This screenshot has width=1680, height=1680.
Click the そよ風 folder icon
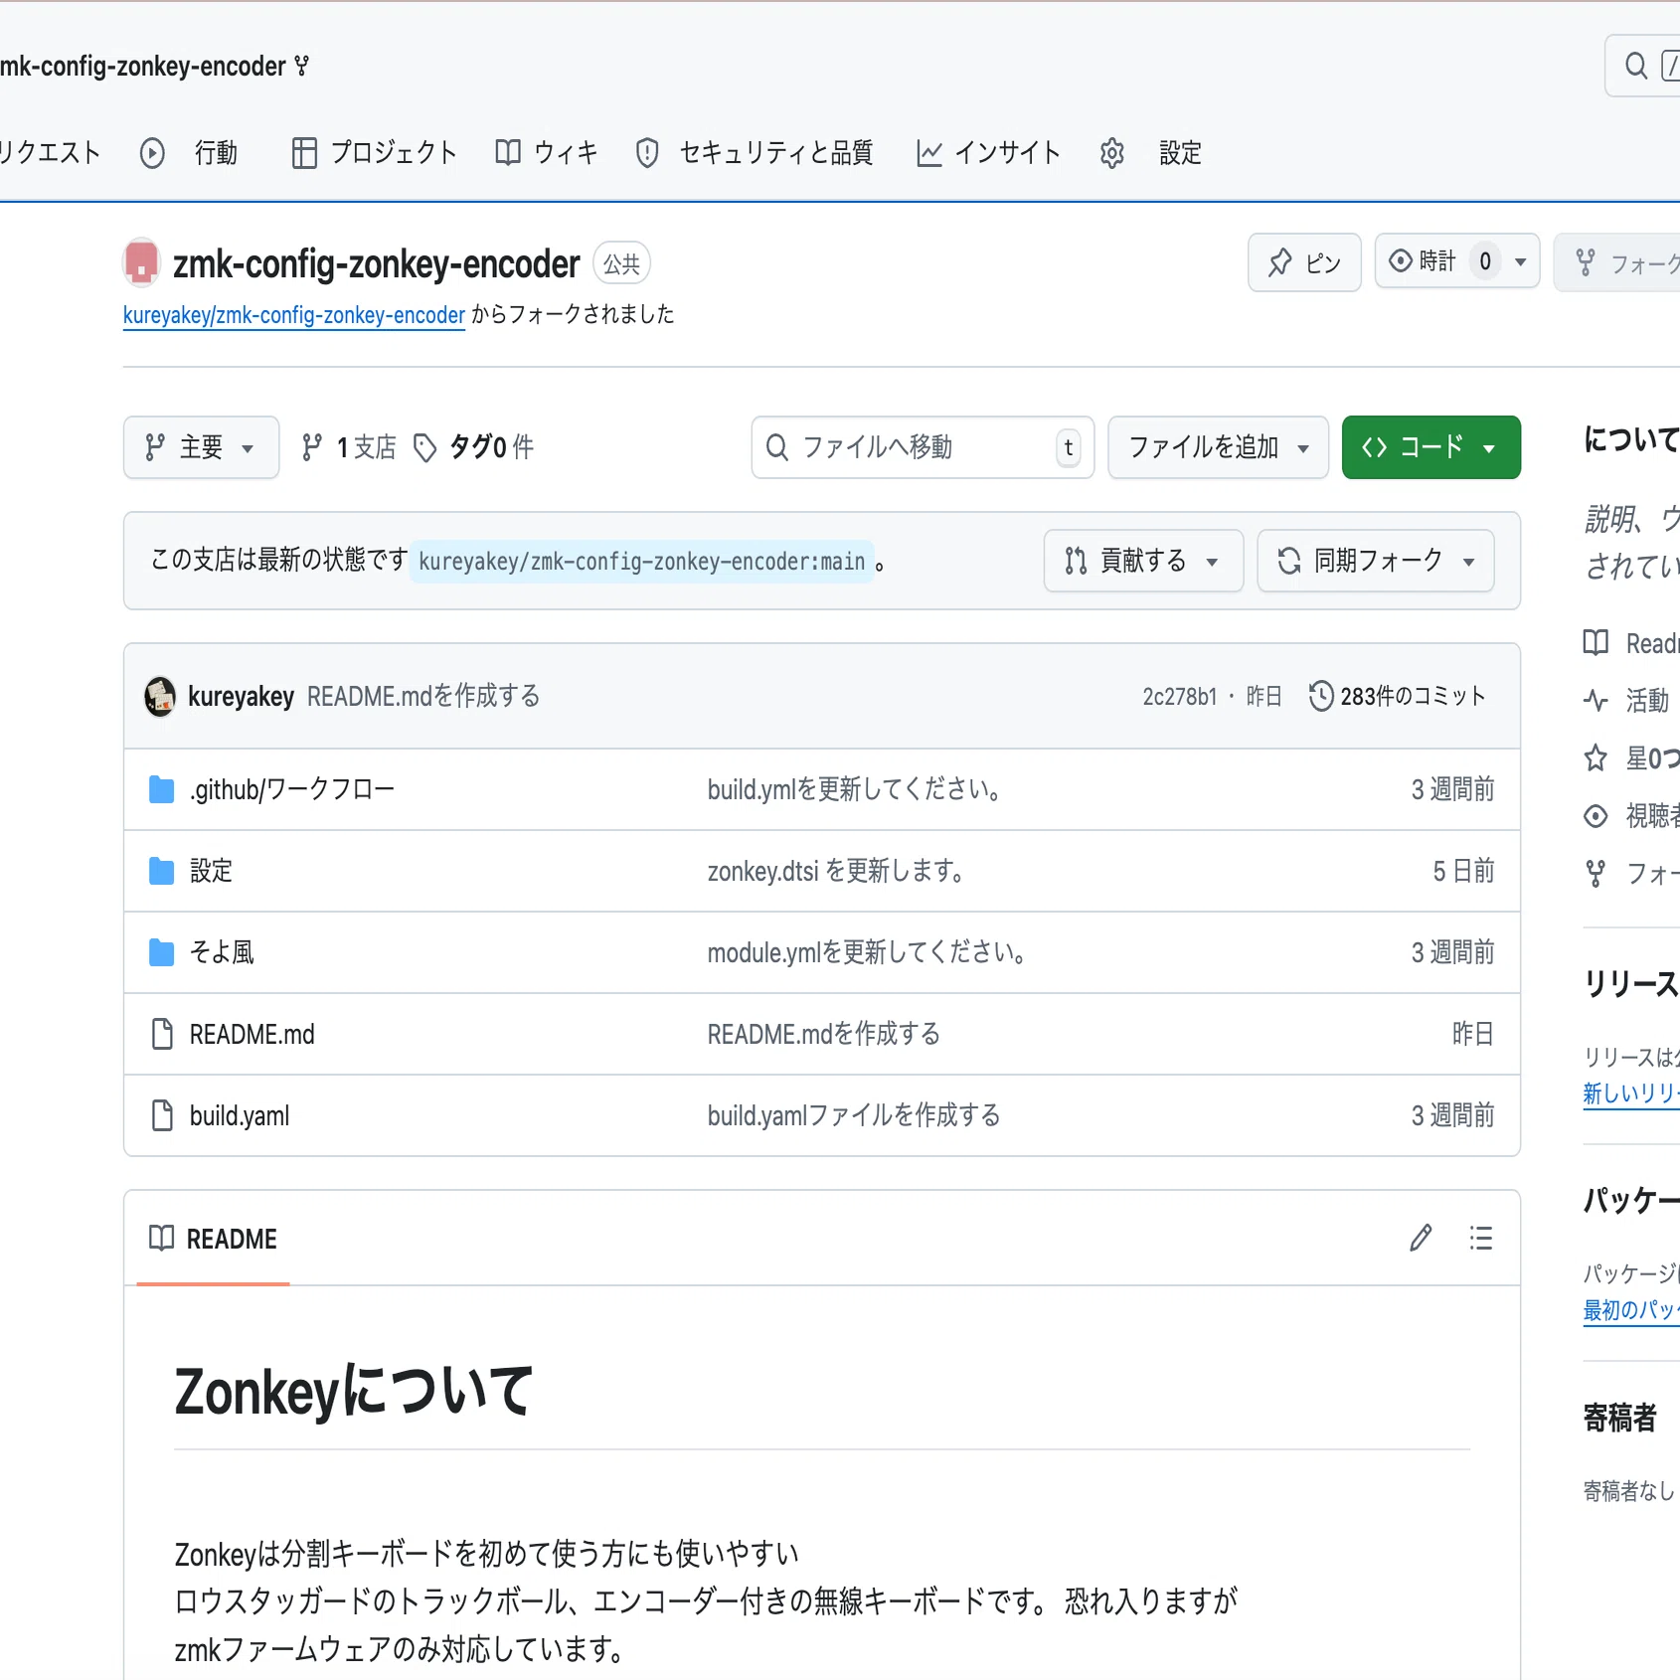[161, 952]
